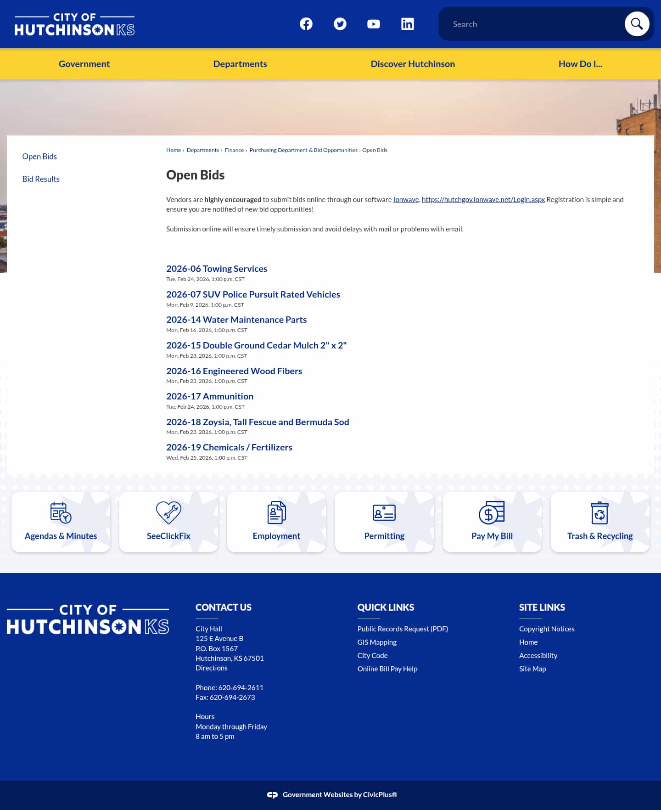Go to Home in the breadcrumb
661x810 pixels.
pyautogui.click(x=174, y=150)
